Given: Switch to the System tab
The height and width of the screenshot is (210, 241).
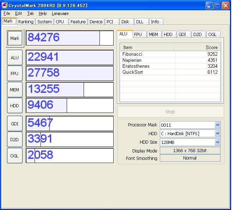Looking at the screenshot, I should click(x=44, y=22).
